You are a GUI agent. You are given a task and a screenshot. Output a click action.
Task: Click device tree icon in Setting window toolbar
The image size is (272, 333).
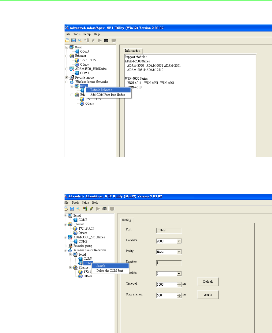[85, 209]
